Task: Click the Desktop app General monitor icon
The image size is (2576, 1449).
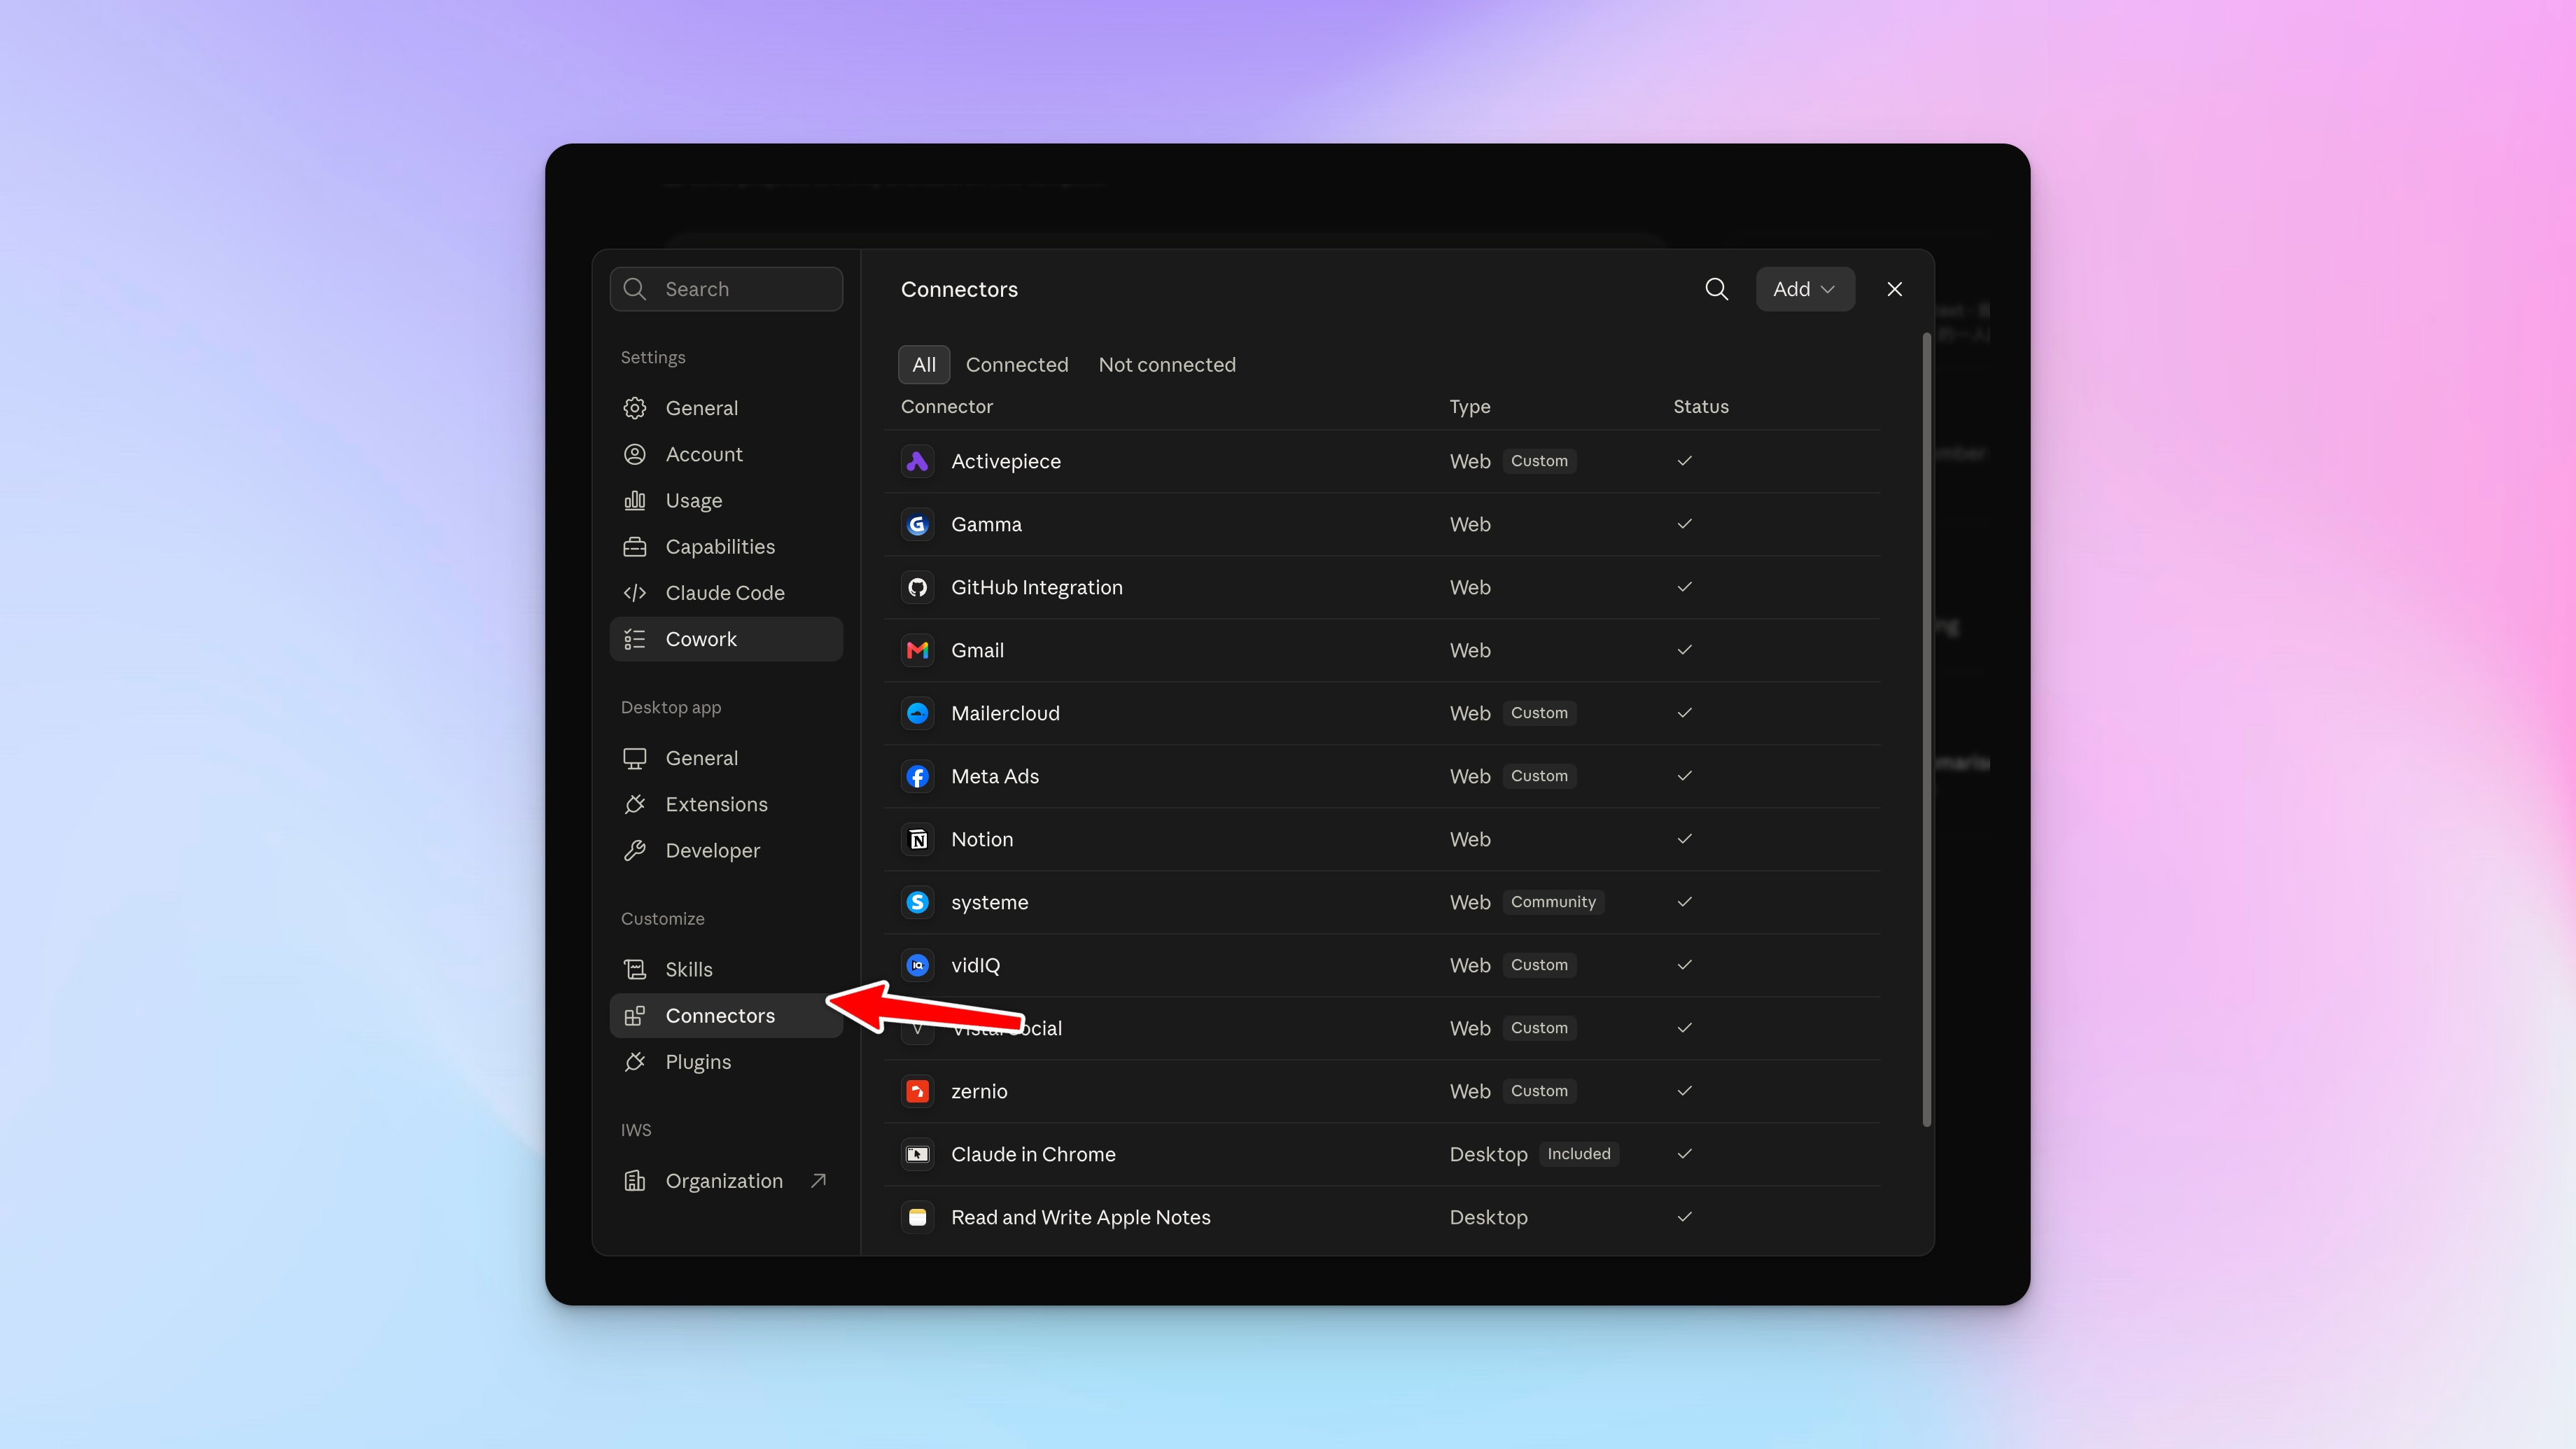Action: coord(634,758)
